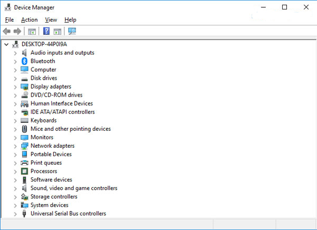Click the IDE ATA/ATAPI controllers icon
Viewport: 317px width, 230px height.
(x=25, y=112)
